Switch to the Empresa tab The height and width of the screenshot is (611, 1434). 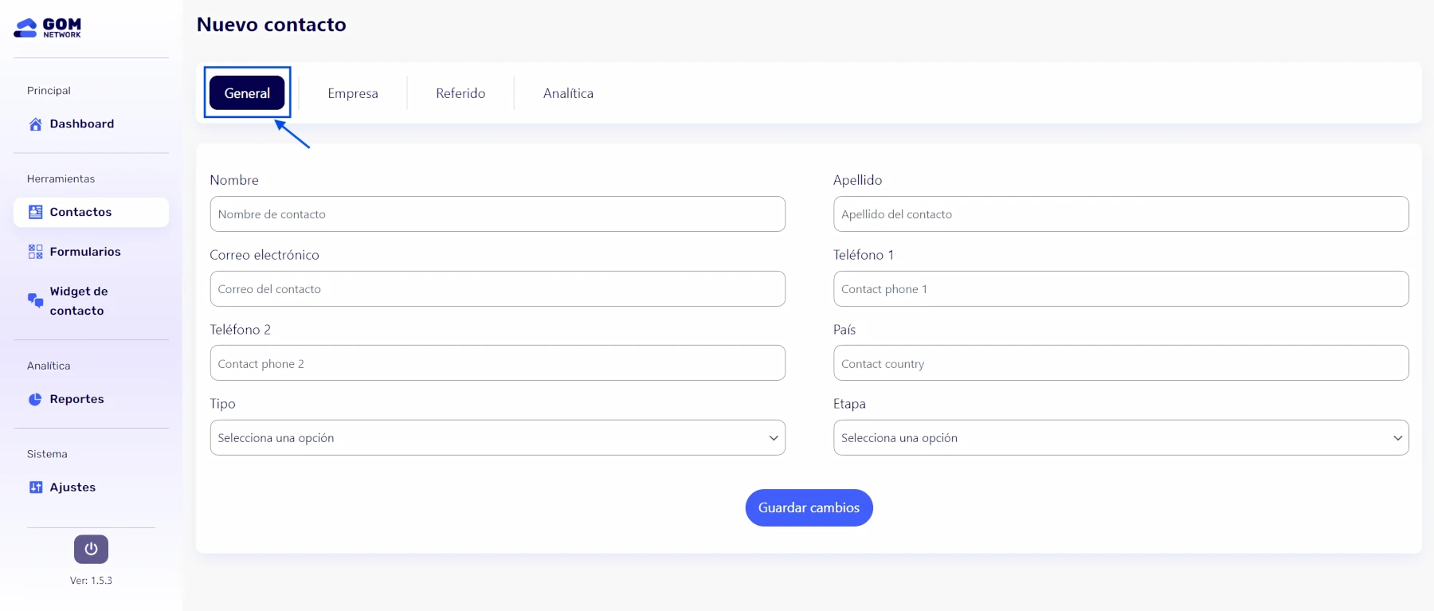353,93
